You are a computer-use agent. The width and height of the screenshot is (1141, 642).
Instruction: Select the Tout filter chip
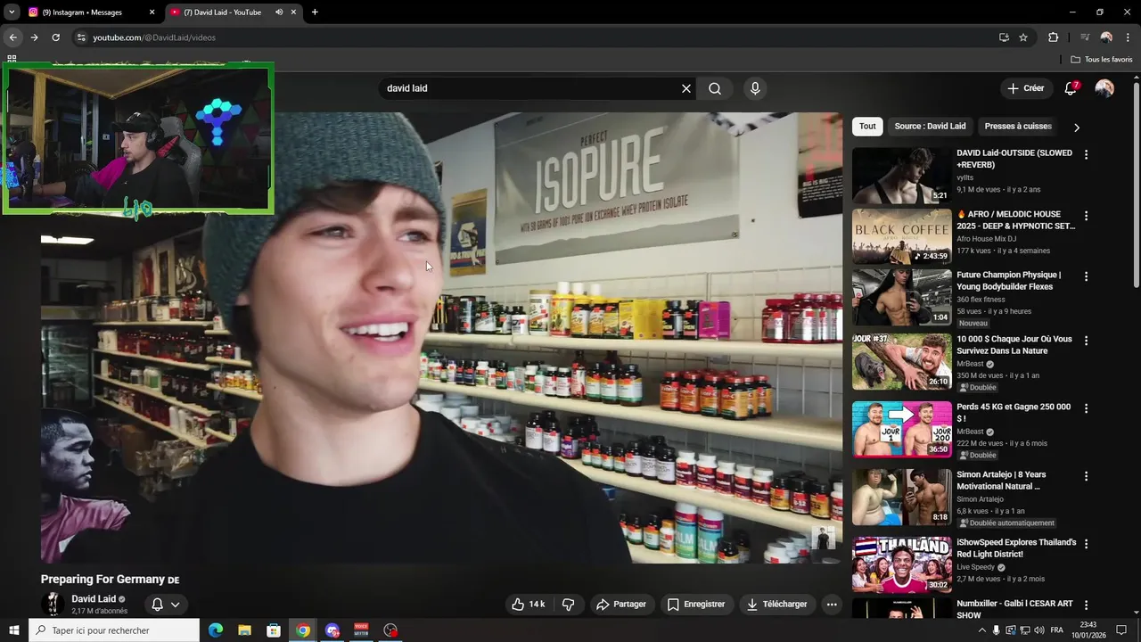(x=867, y=126)
